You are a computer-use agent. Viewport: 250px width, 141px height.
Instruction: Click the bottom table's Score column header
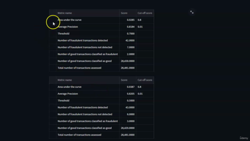pos(124,80)
